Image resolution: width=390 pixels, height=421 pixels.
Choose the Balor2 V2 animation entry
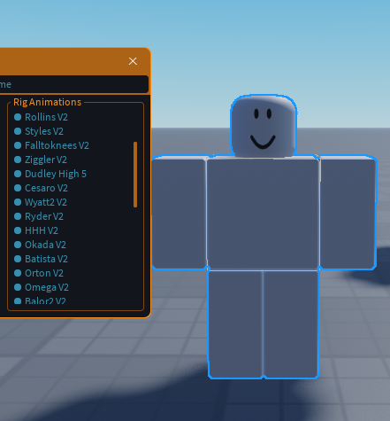point(45,300)
